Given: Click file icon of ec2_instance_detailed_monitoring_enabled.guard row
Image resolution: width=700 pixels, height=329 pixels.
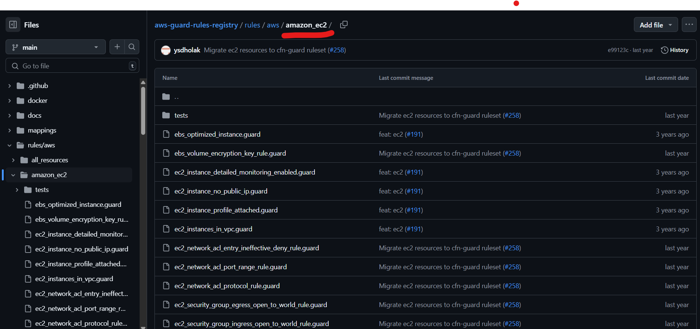Looking at the screenshot, I should point(166,172).
